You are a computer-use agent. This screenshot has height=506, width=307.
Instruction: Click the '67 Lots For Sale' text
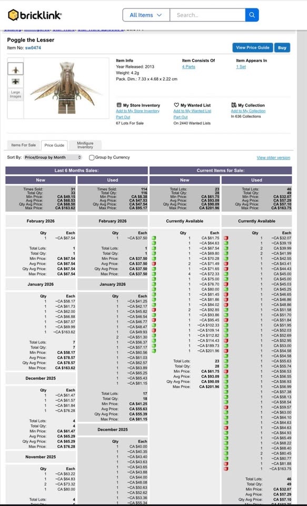130,123
